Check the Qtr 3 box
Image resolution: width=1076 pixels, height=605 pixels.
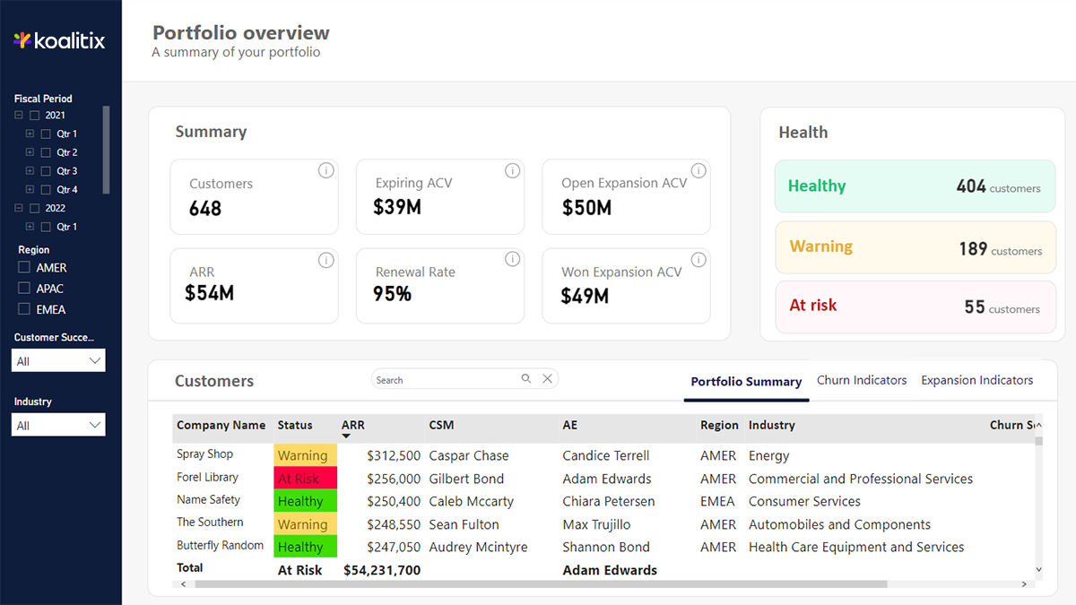(x=46, y=171)
